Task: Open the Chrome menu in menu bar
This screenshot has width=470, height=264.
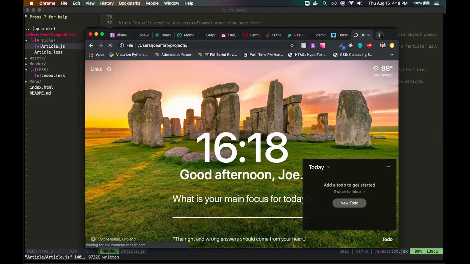Action: [x=47, y=3]
